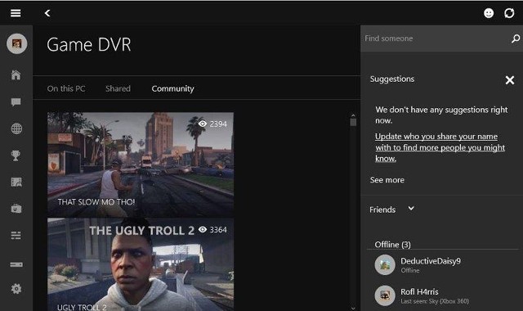This screenshot has height=311, width=523.
Task: Click See more under Suggestions
Action: pyautogui.click(x=387, y=180)
